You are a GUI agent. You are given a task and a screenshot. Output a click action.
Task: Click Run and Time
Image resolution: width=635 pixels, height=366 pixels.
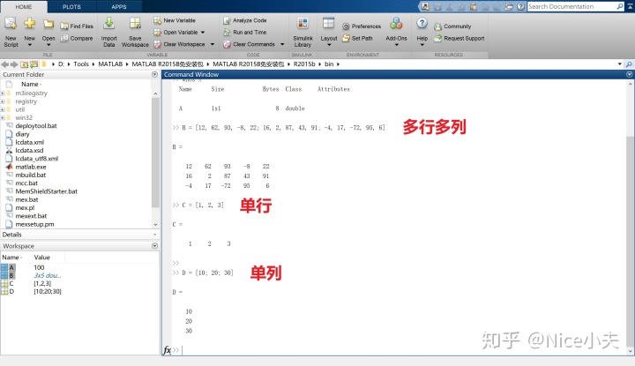tap(244, 33)
